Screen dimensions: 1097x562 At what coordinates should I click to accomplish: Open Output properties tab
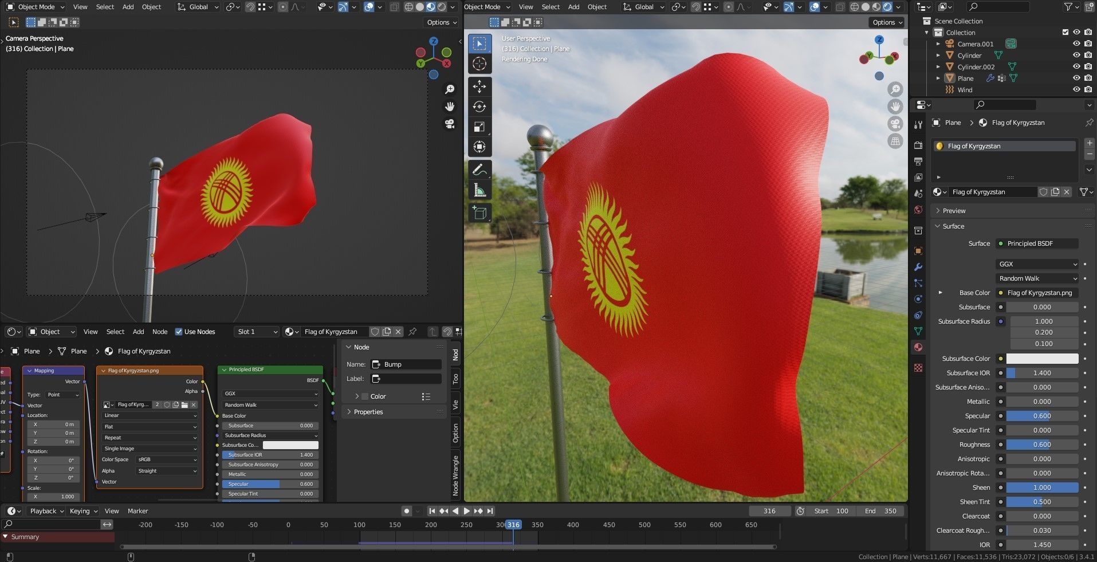pyautogui.click(x=918, y=162)
